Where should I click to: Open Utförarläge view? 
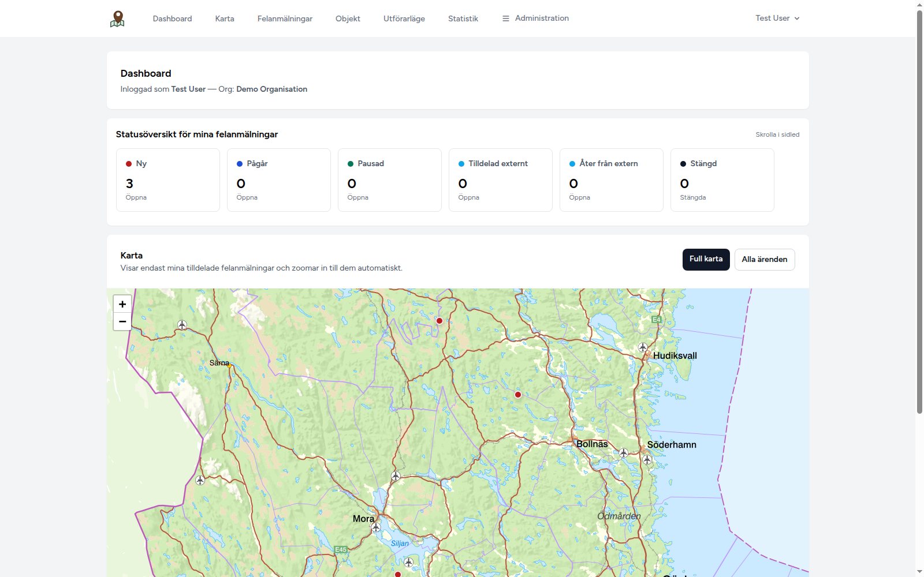click(404, 18)
